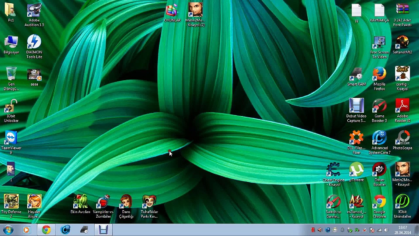Select the Recycle Bin (Geri Dönüşüm) icon
The width and height of the screenshot is (419, 236).
click(11, 75)
